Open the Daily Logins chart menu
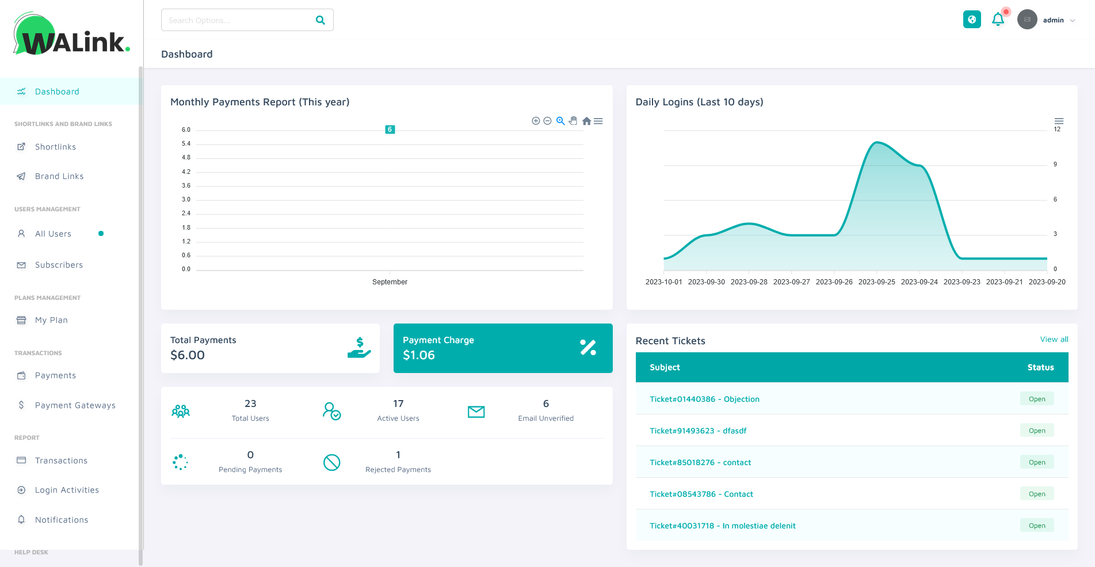The image size is (1095, 567). point(1059,121)
